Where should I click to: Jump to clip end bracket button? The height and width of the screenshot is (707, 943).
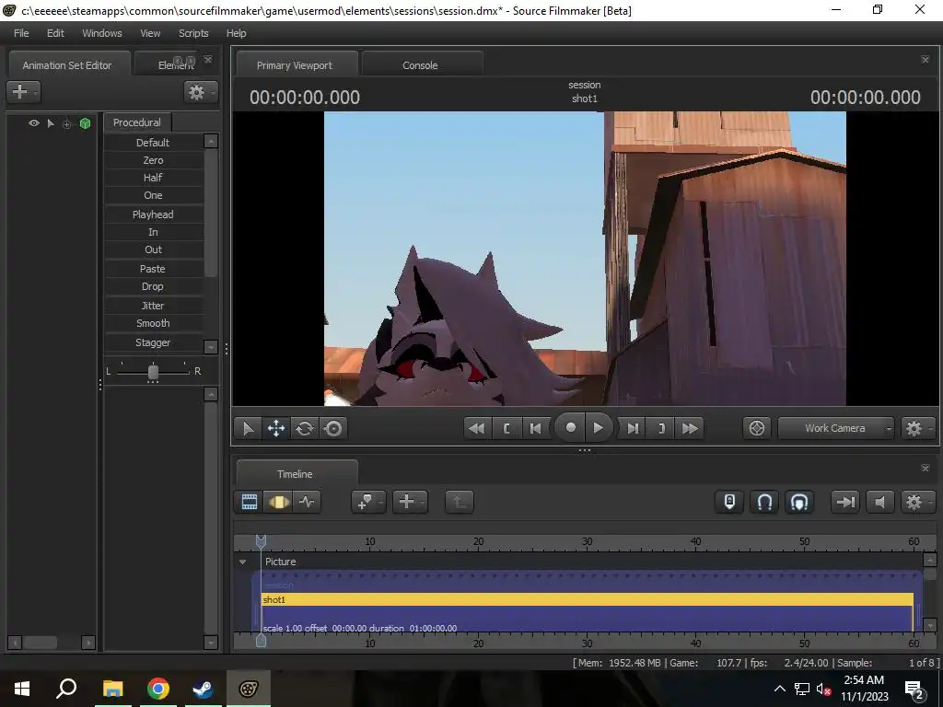pos(661,428)
